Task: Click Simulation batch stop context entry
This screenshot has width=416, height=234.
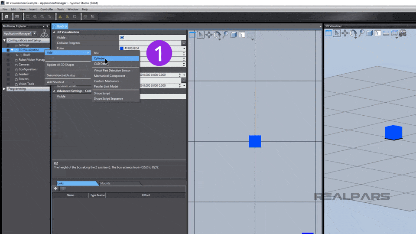Action: coord(68,75)
